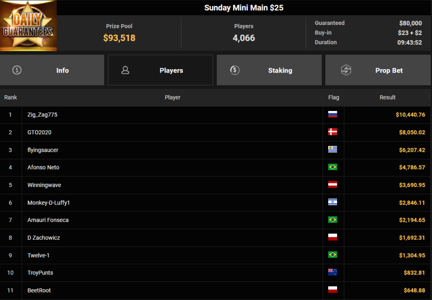Click the Player column header
Viewport: 432px width, 300px height.
click(173, 97)
